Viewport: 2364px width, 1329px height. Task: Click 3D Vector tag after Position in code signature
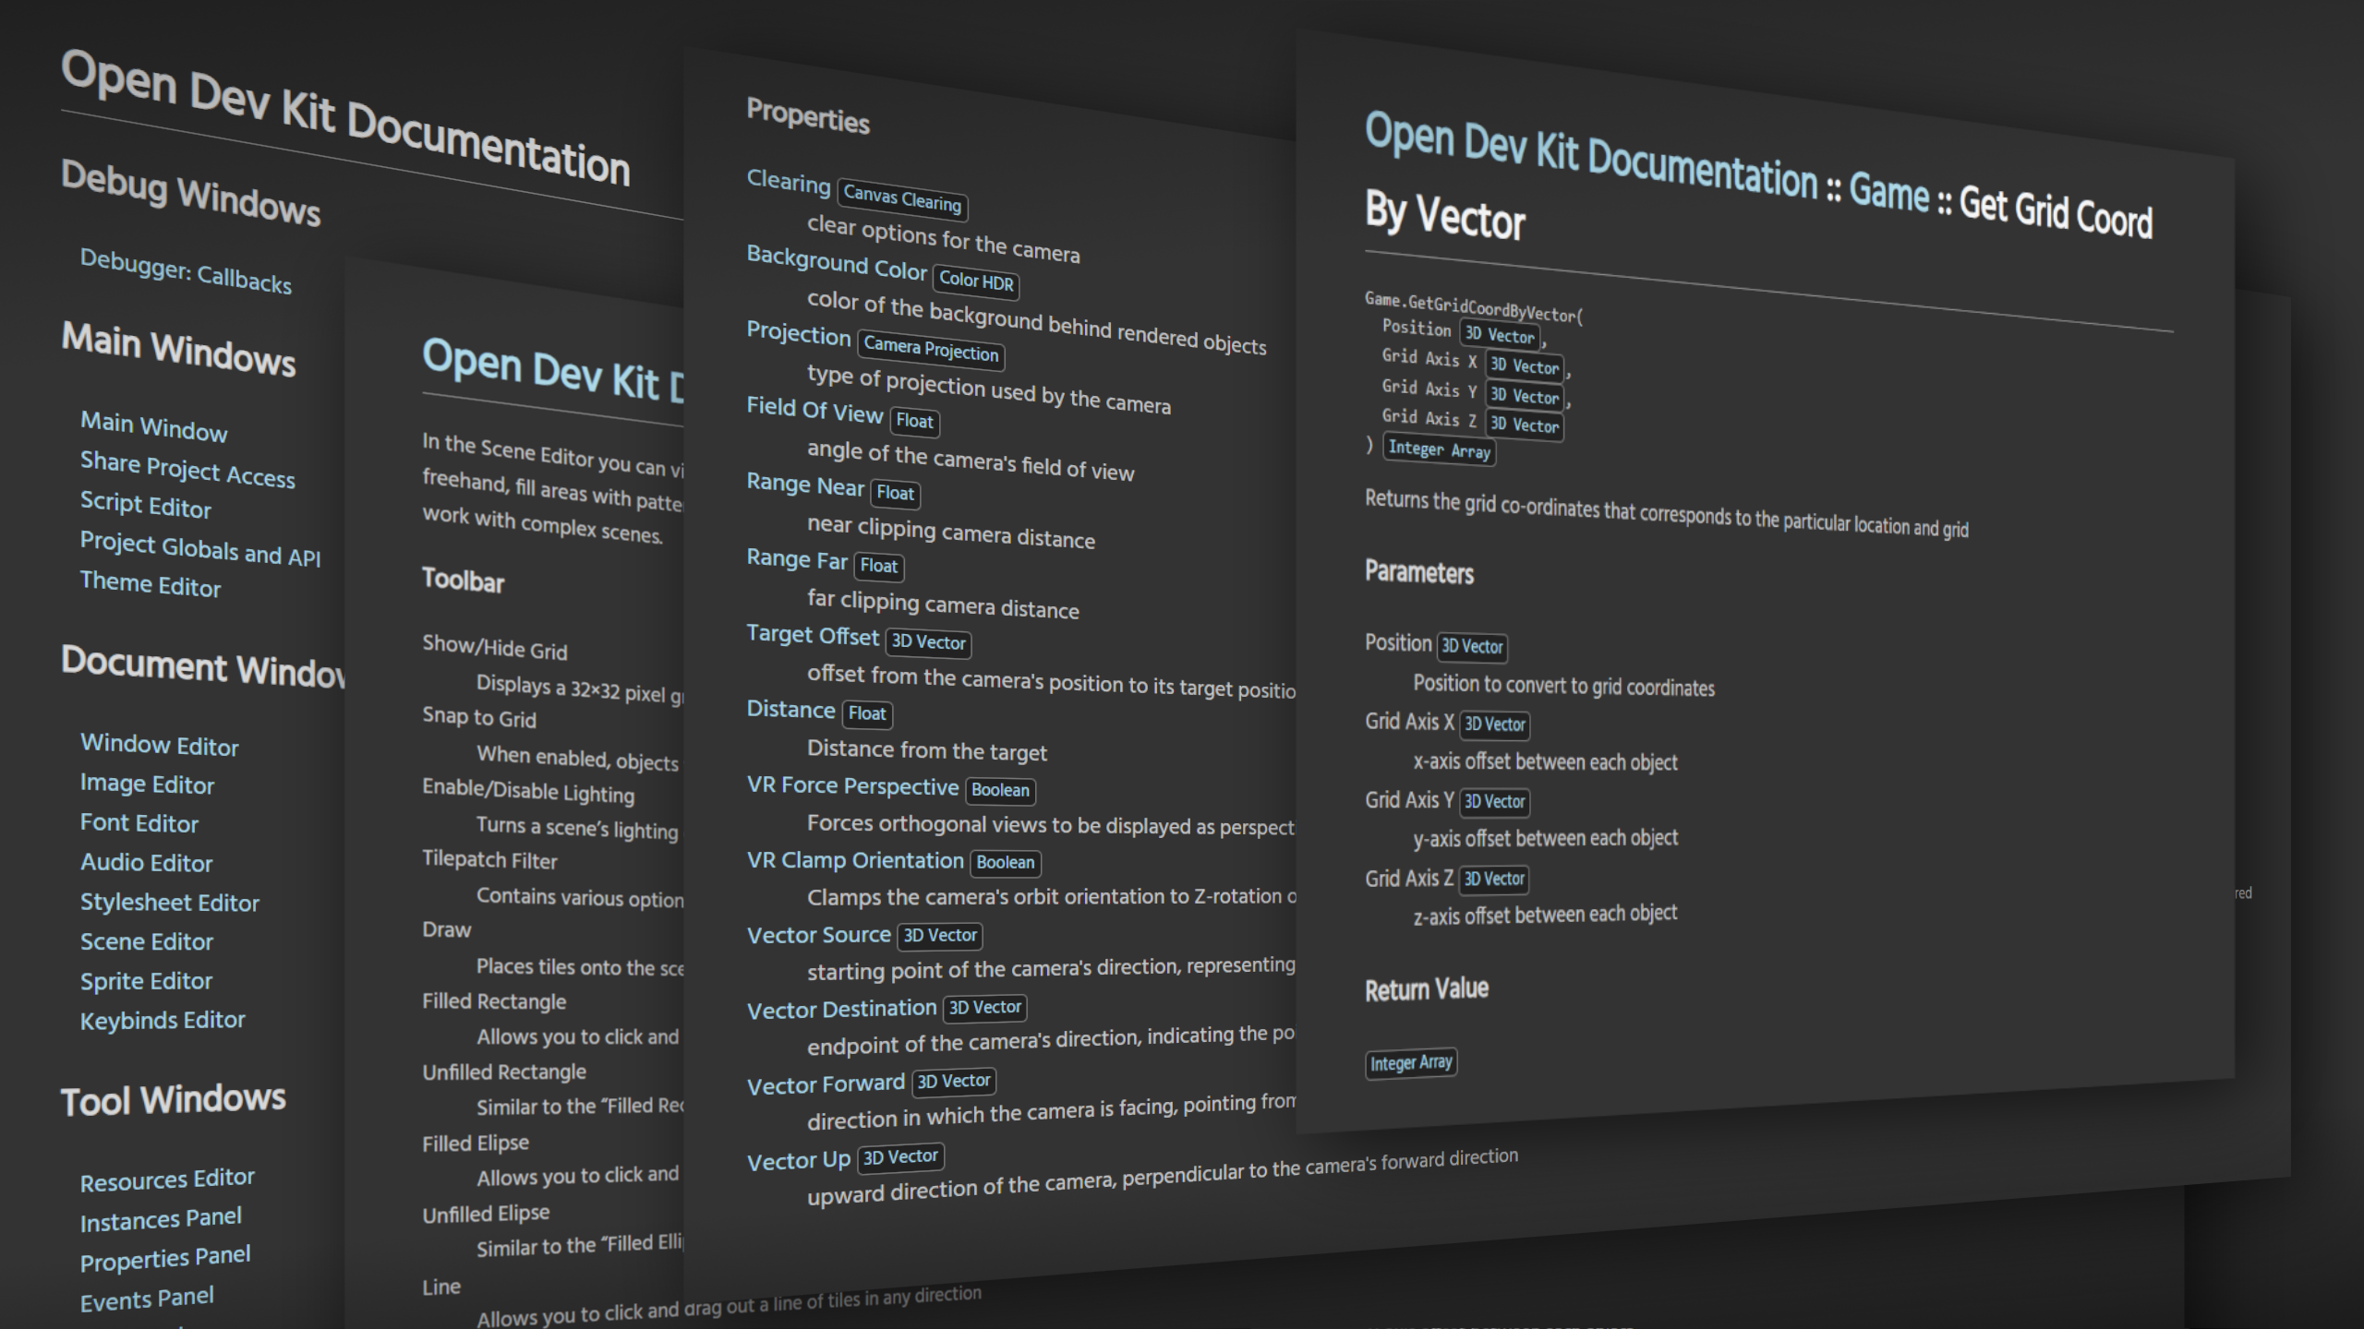(x=1499, y=334)
